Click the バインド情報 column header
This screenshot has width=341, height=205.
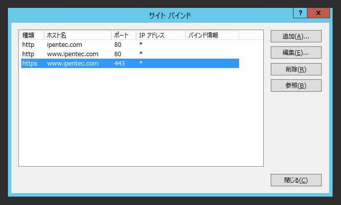point(212,35)
